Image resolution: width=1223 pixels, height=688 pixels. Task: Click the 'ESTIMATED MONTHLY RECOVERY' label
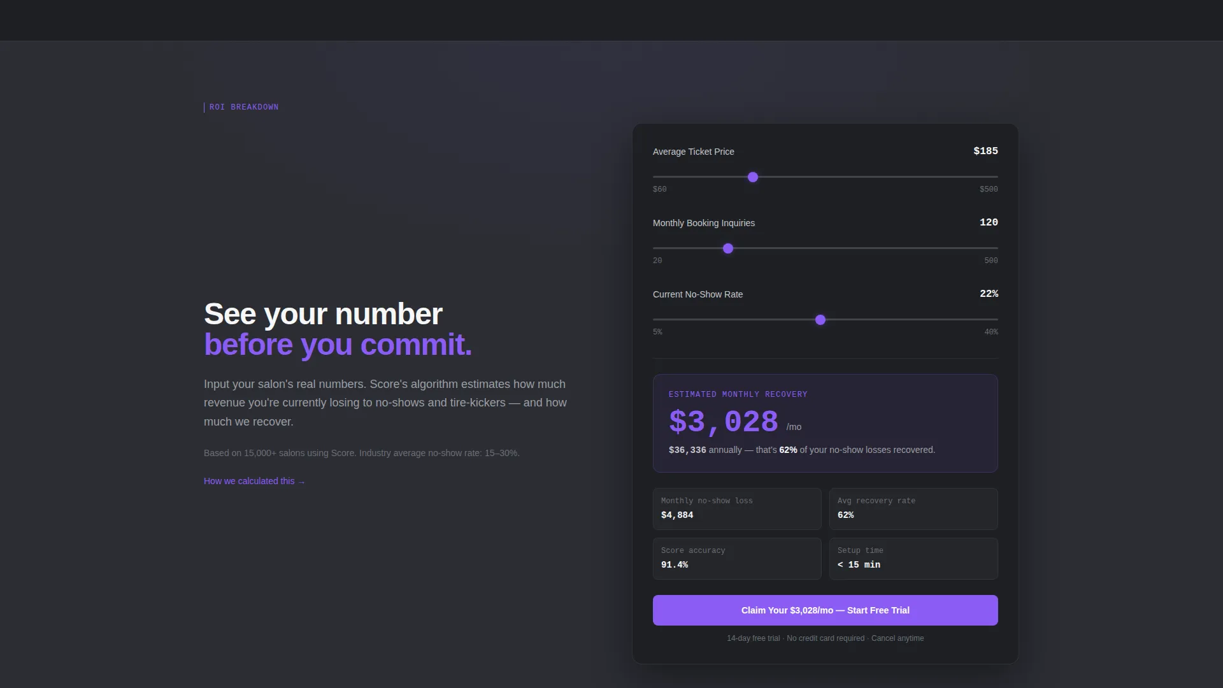click(x=738, y=394)
